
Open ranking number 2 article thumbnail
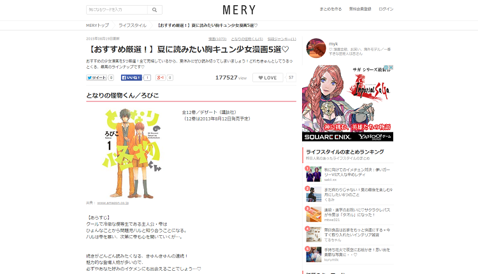[x=314, y=194]
